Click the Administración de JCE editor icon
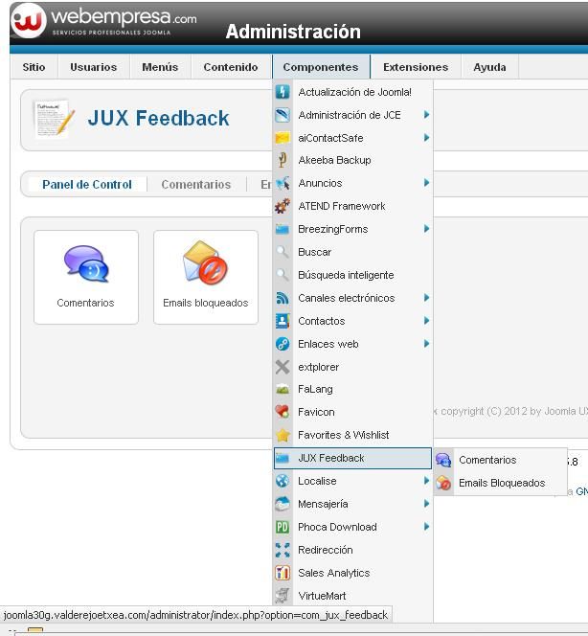The height and width of the screenshot is (636, 588). pyautogui.click(x=283, y=115)
